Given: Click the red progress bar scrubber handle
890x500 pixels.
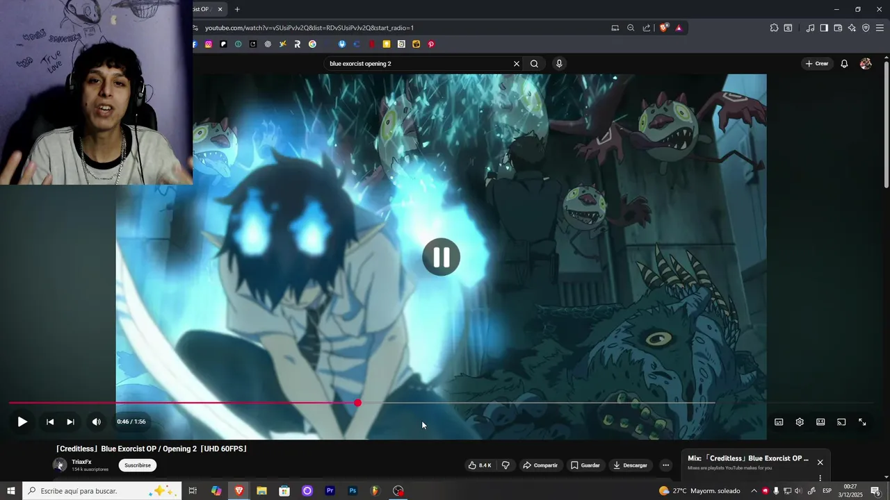Looking at the screenshot, I should pos(357,403).
